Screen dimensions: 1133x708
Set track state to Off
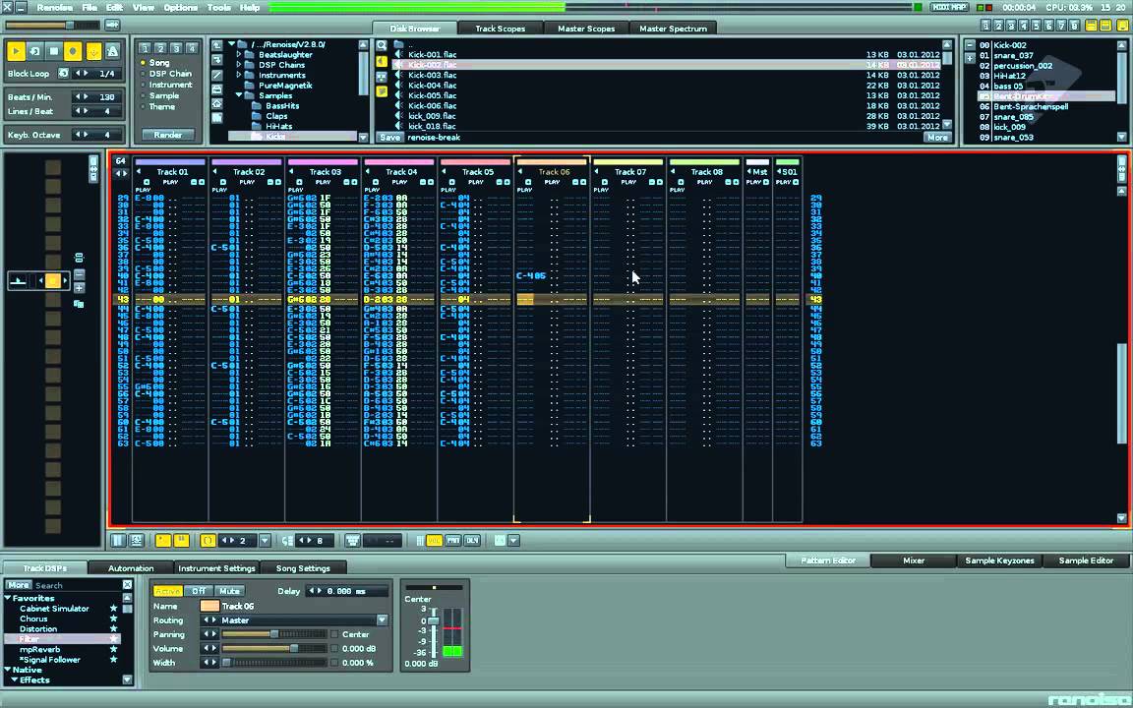(198, 591)
